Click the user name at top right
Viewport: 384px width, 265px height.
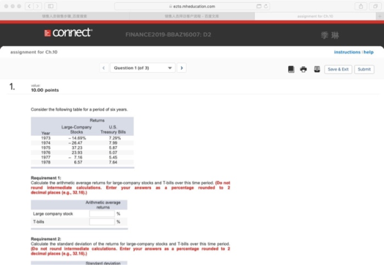pos(330,35)
